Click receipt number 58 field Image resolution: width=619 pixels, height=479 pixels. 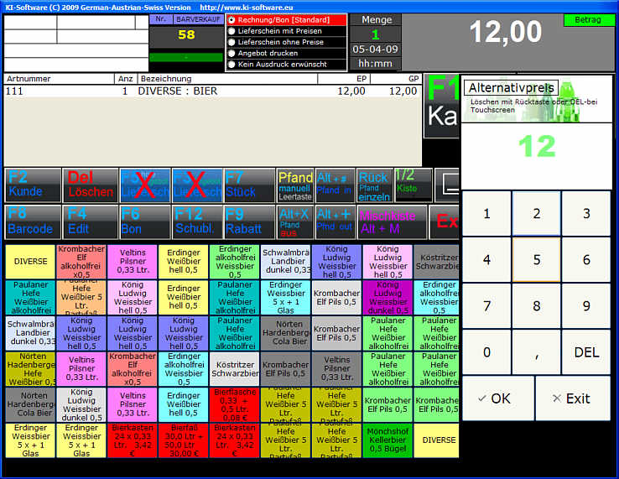point(186,35)
